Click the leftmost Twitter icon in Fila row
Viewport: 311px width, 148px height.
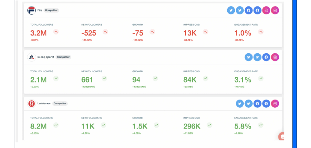[x=231, y=10]
